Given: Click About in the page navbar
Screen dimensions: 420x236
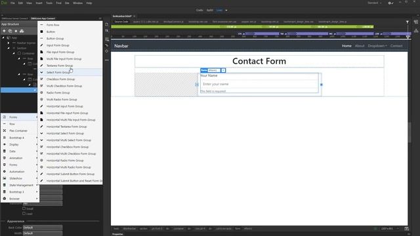Looking at the screenshot, I should [x=360, y=46].
